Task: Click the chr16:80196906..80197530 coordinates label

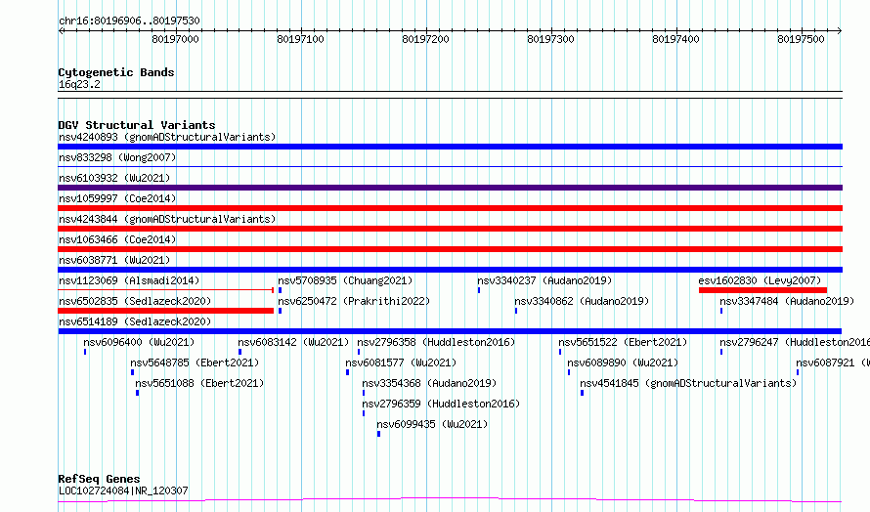Action: click(129, 21)
